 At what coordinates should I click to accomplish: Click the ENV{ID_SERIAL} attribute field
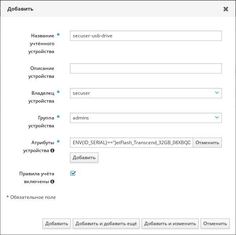pos(131,143)
